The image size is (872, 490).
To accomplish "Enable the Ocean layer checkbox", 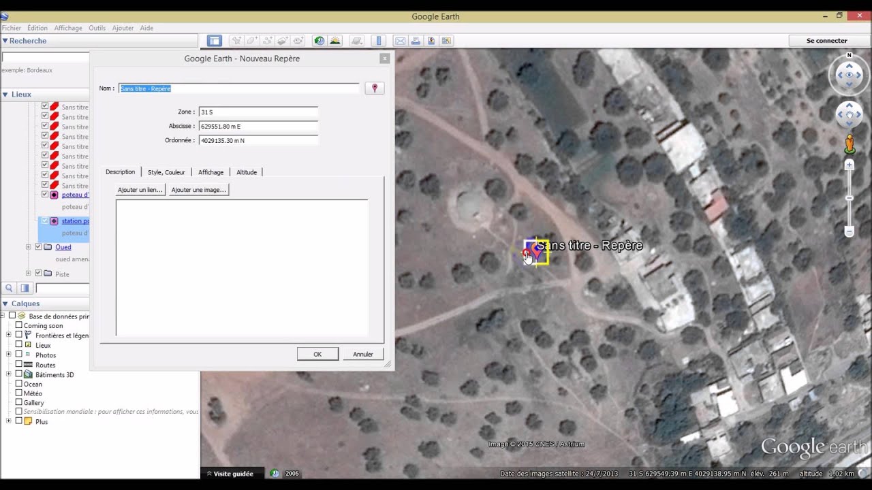I will [x=19, y=384].
